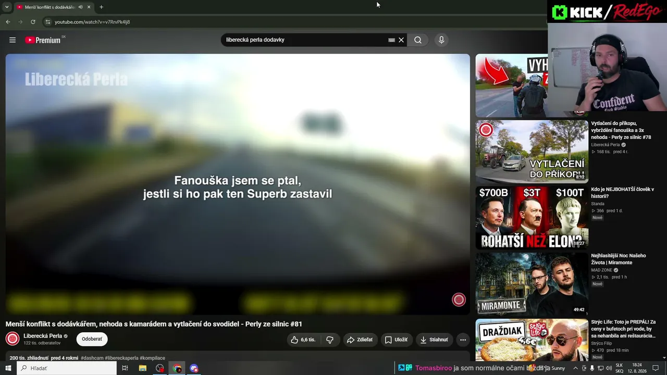Follow the #libereckaperla hashtag

121,358
